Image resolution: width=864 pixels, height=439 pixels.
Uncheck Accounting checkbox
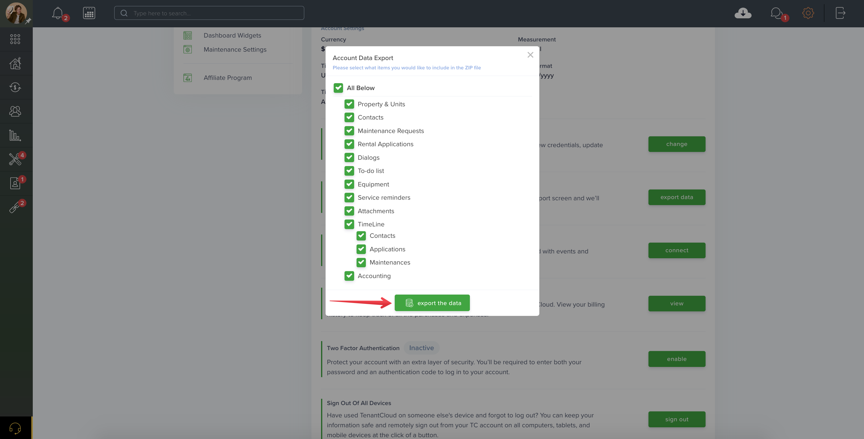[x=349, y=276]
